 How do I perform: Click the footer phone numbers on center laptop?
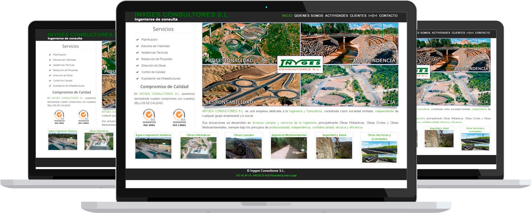pos(252,176)
